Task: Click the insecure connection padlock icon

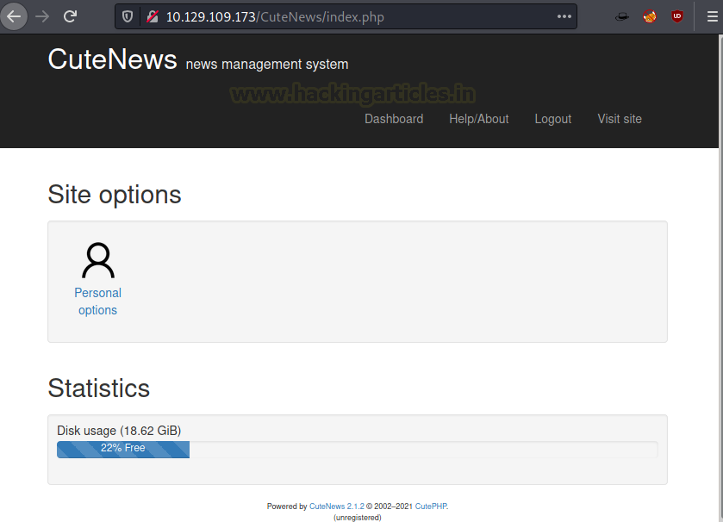Action: (153, 17)
